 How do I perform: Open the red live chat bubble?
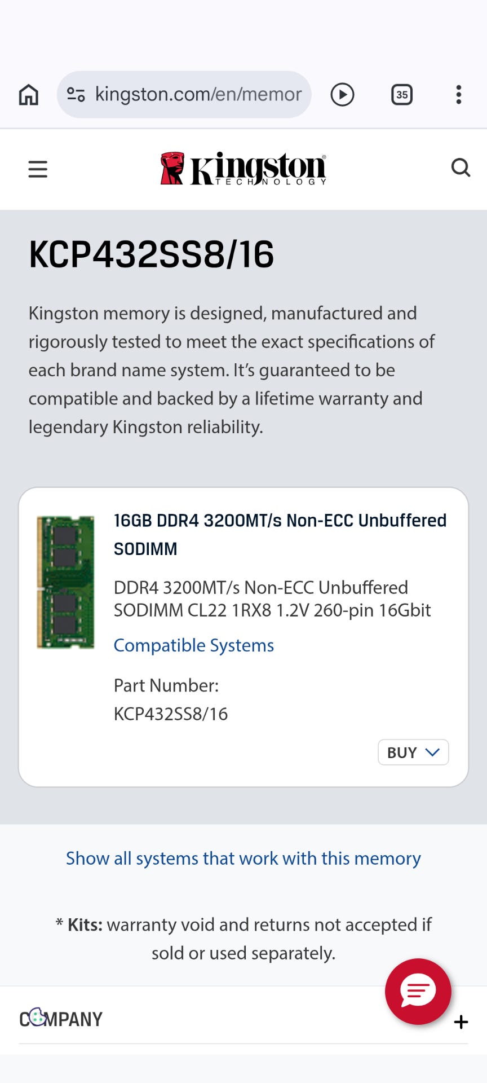(418, 991)
